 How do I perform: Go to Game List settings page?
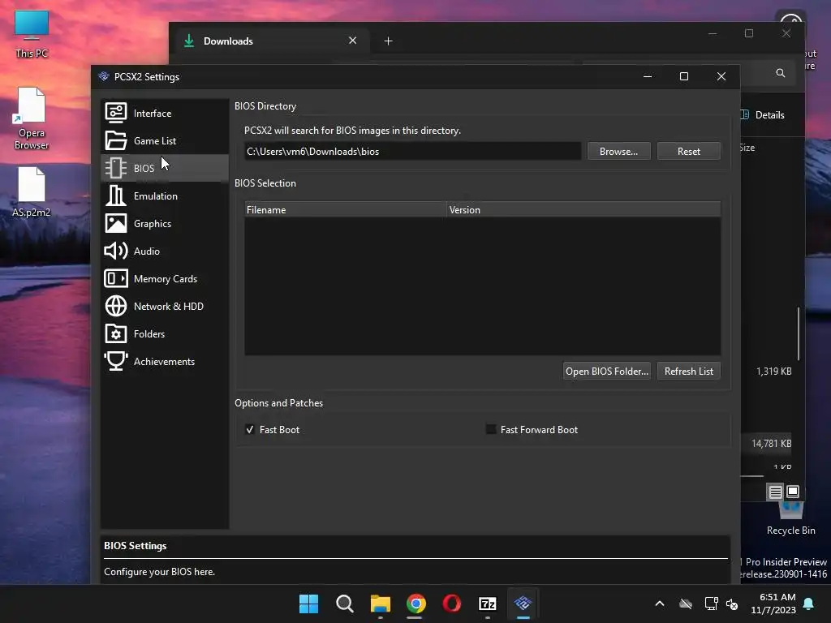click(164, 140)
